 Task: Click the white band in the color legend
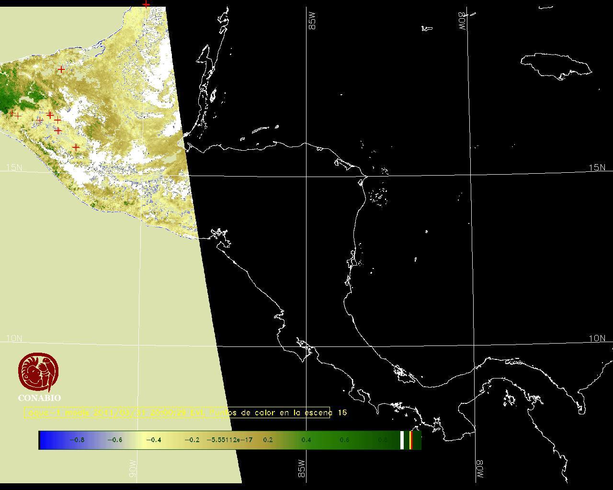click(402, 440)
